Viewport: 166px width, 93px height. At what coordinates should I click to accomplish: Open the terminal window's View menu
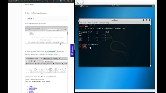pos(89,23)
